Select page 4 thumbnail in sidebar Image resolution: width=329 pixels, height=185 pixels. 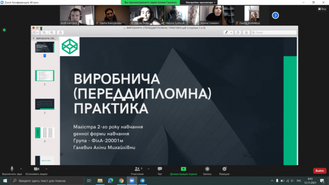click(45, 133)
